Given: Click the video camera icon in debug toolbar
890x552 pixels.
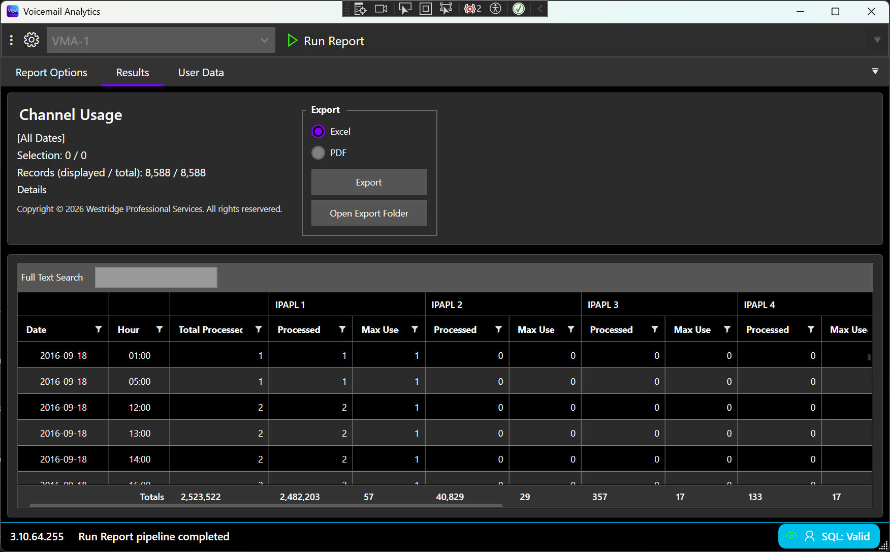Looking at the screenshot, I should tap(381, 9).
